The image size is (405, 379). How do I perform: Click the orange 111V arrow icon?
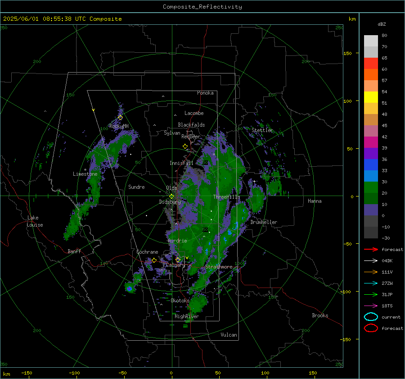(x=371, y=272)
